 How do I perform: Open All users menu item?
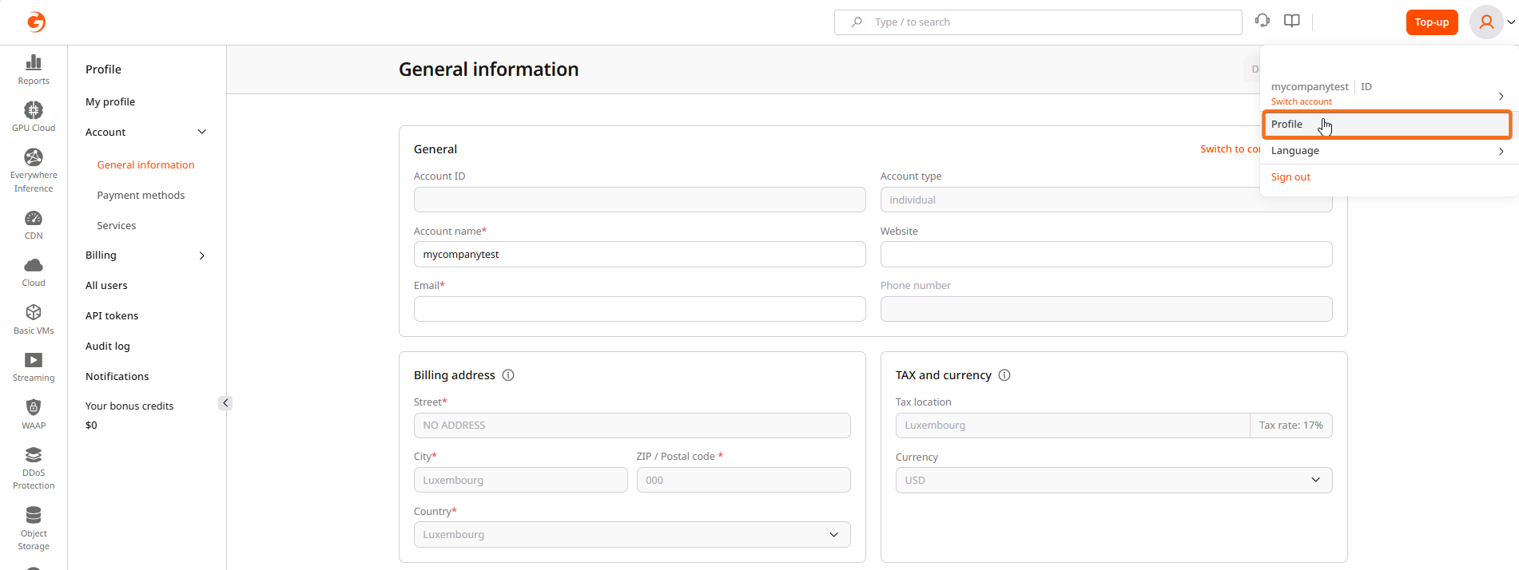[x=106, y=286]
